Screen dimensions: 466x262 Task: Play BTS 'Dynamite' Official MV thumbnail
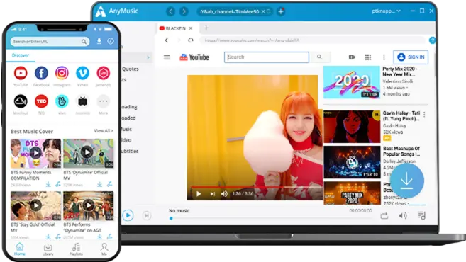(88, 153)
